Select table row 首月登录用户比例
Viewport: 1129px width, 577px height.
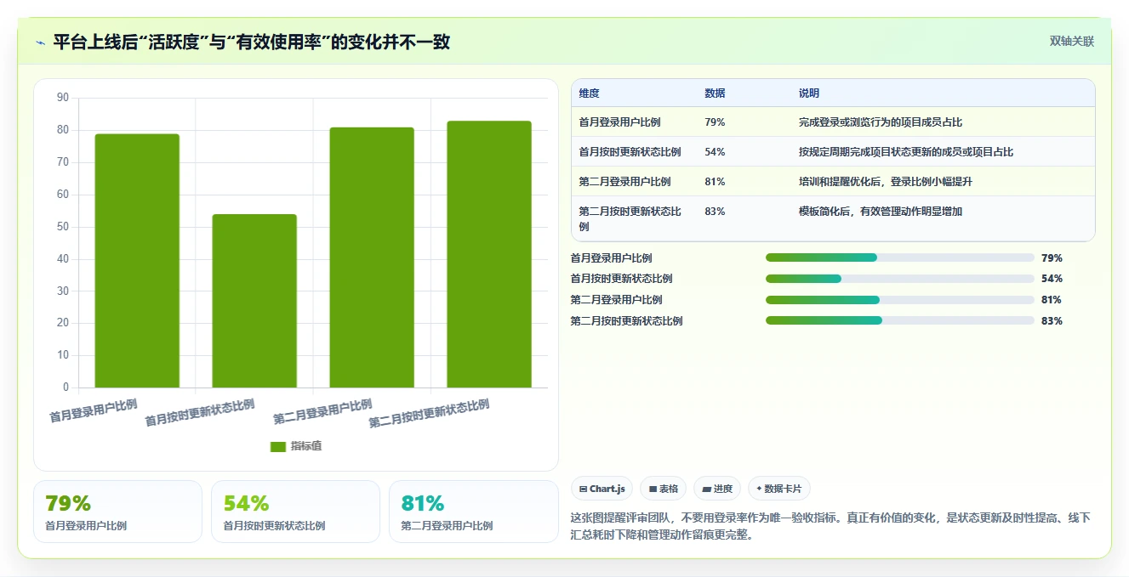833,122
